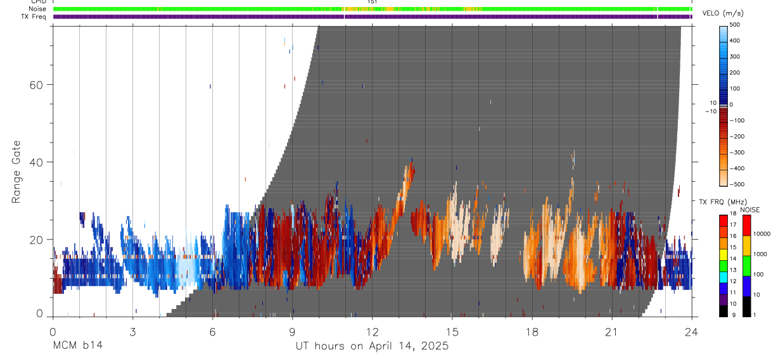
Task: Click the UT hours on April 14, 2025 title
Action: point(372,346)
